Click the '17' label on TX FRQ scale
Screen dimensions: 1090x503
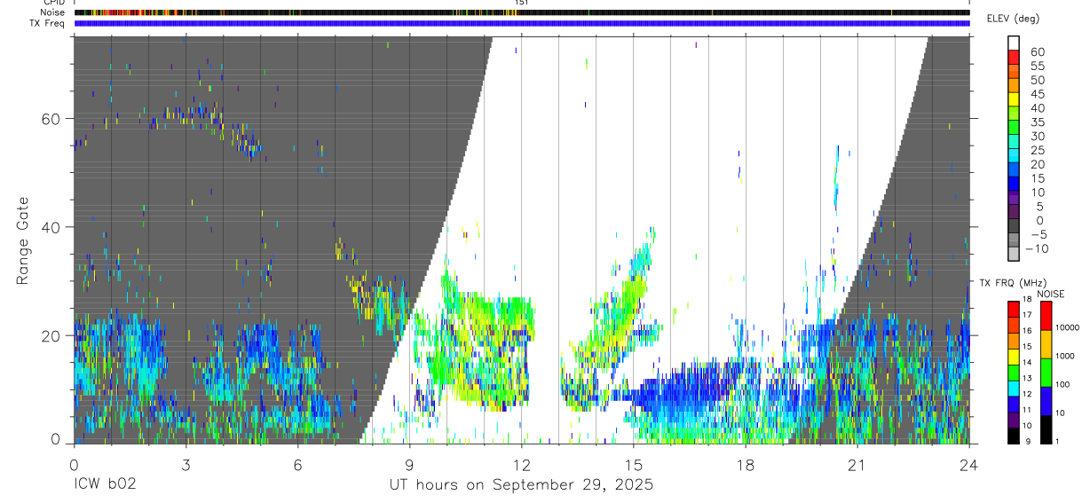[1029, 315]
